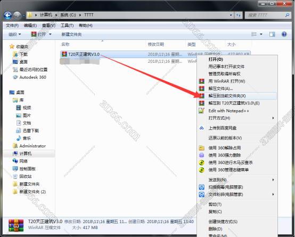The height and width of the screenshot is (237, 295).
Task: Expand the 发送到(N) submenu
Action: tap(273, 180)
